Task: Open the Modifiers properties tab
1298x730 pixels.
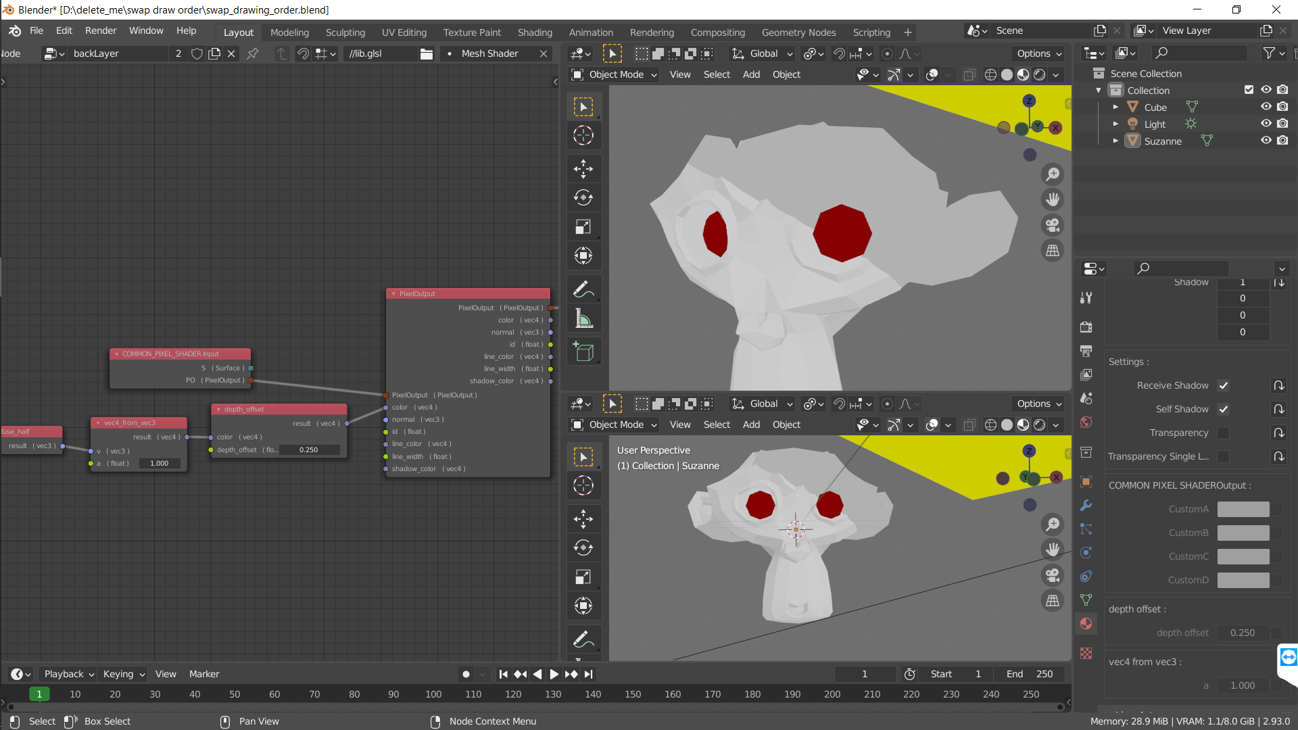Action: 1086,505
